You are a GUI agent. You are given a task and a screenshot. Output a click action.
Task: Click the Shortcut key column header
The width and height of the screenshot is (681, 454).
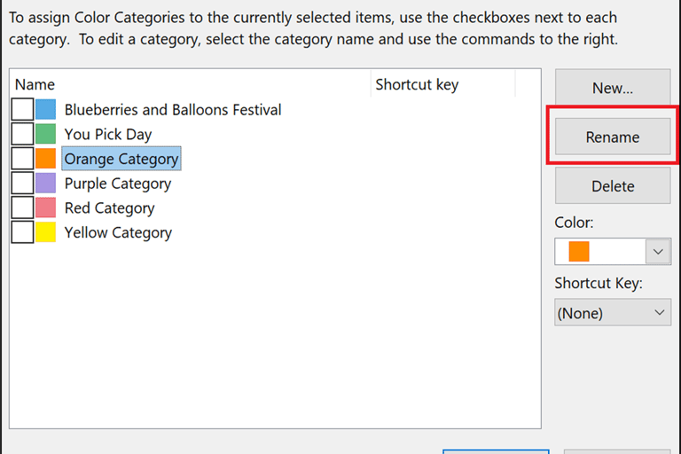417,85
